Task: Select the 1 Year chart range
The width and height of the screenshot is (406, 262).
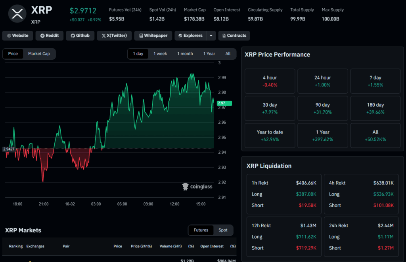Action: tap(209, 54)
